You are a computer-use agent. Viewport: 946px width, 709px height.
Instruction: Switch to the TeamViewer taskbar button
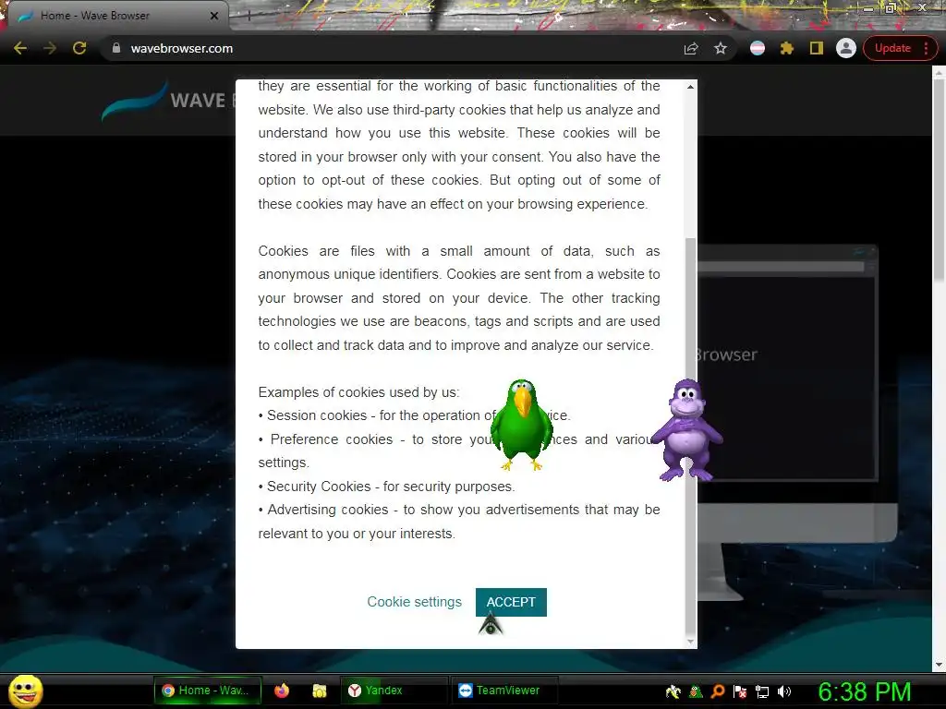tap(504, 691)
